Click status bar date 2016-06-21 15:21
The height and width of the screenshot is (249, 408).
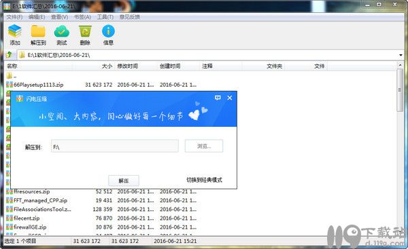tap(175, 241)
